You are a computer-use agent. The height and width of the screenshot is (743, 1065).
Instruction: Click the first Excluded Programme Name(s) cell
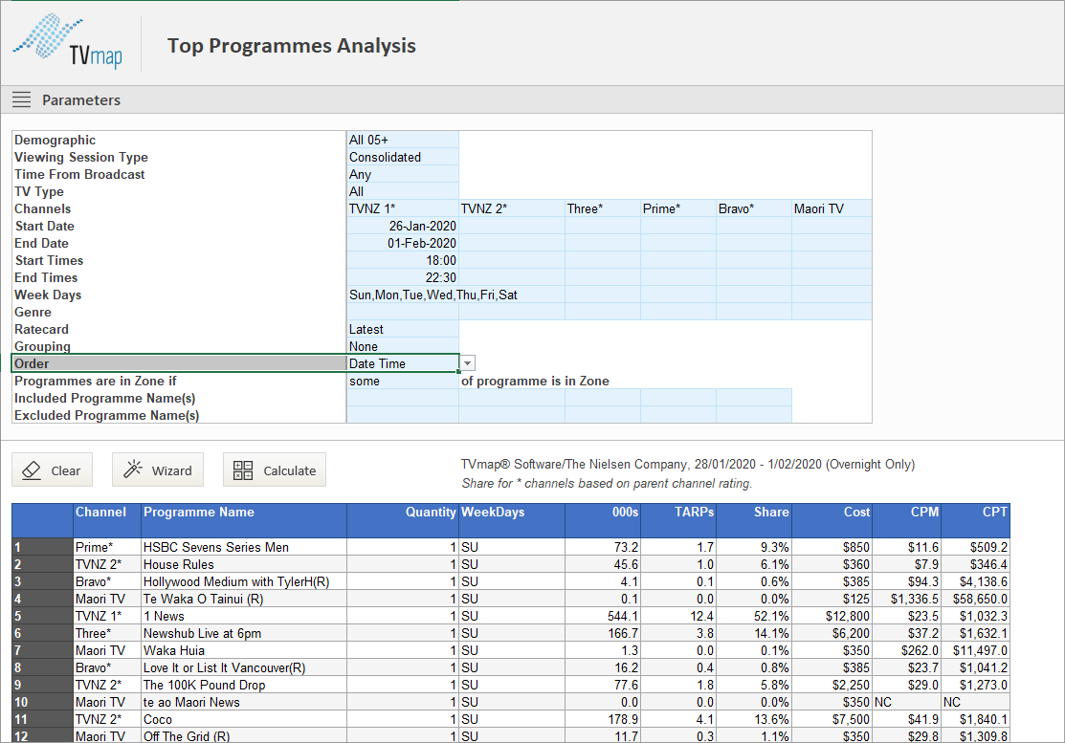pos(403,415)
